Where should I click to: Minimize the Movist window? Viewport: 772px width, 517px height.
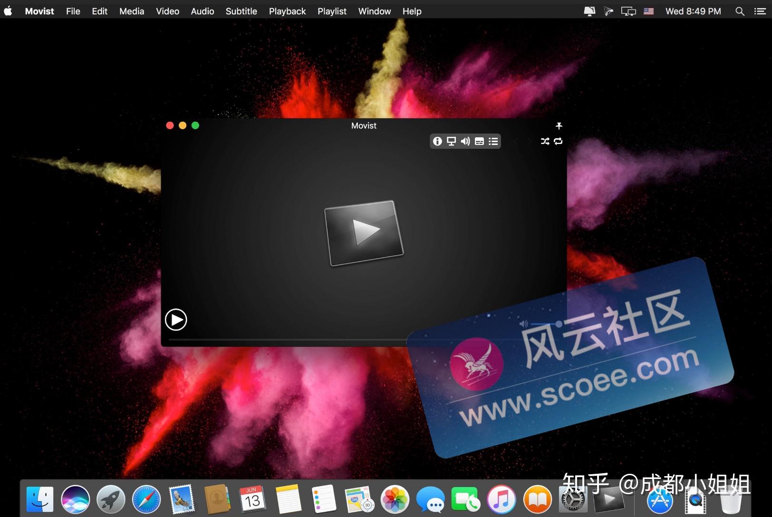(183, 125)
